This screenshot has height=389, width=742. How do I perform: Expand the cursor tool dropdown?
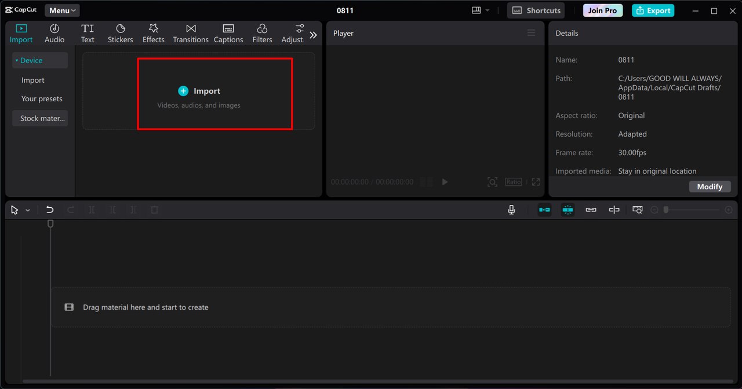pyautogui.click(x=28, y=210)
